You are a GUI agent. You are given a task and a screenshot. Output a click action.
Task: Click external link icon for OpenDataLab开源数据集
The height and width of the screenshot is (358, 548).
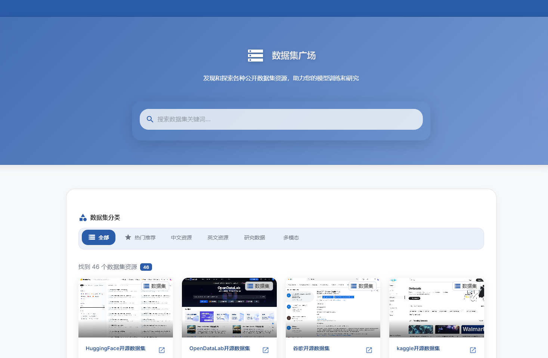266,350
